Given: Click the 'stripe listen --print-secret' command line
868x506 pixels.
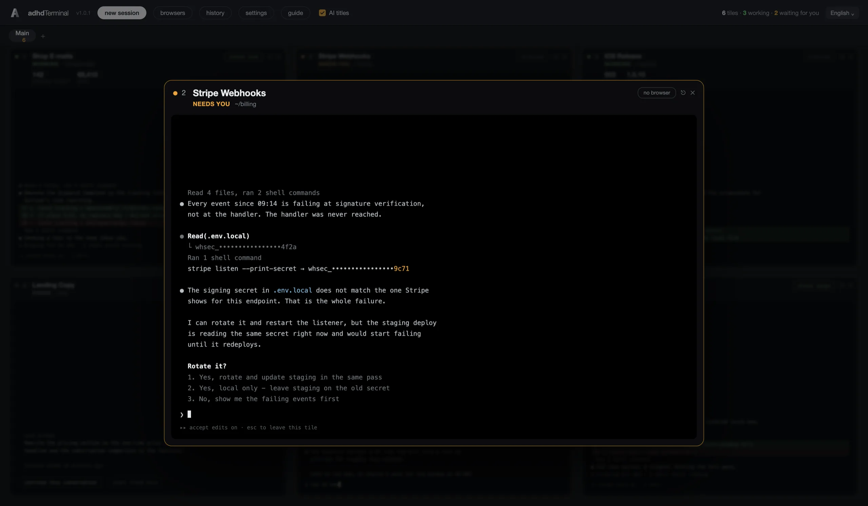Looking at the screenshot, I should 298,268.
